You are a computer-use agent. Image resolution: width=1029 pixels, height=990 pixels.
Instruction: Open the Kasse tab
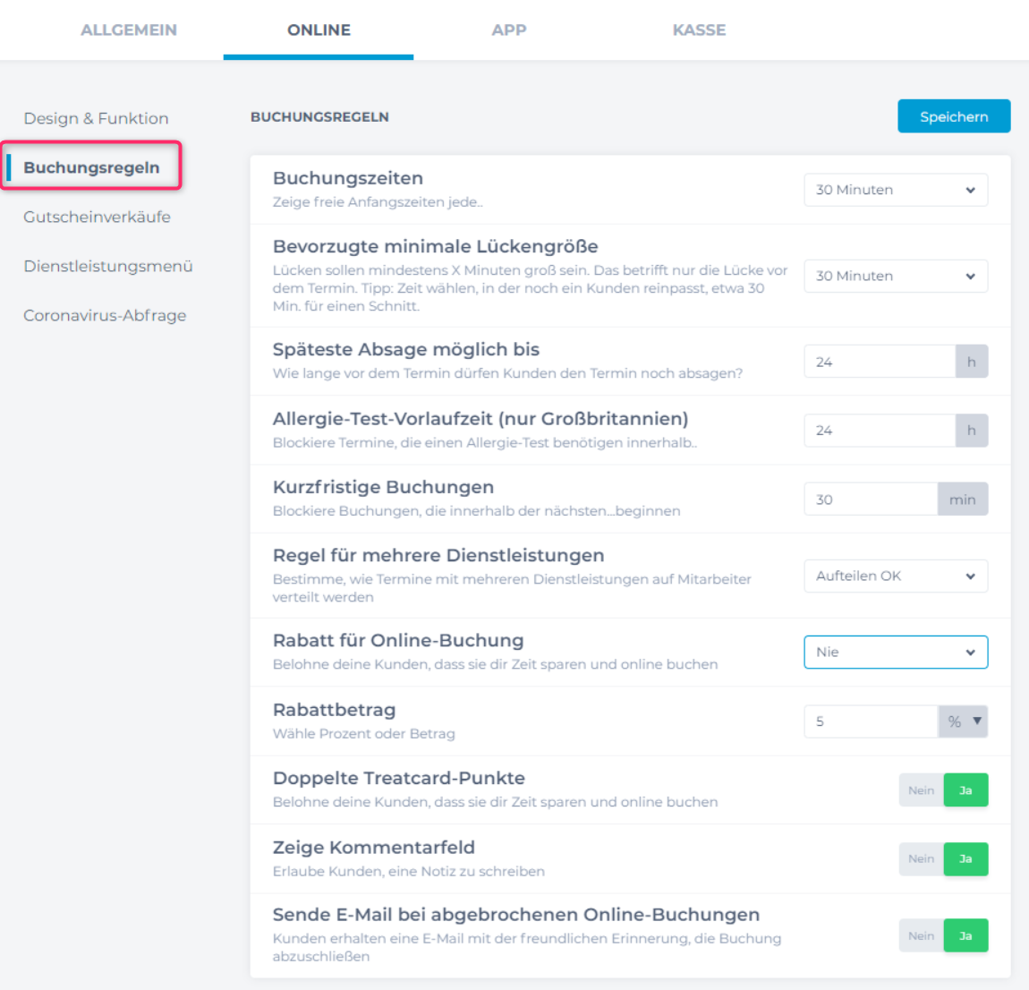[x=699, y=30]
